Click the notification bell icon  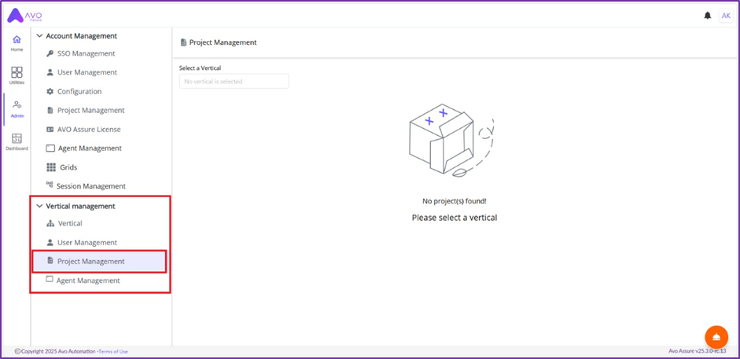(x=707, y=16)
